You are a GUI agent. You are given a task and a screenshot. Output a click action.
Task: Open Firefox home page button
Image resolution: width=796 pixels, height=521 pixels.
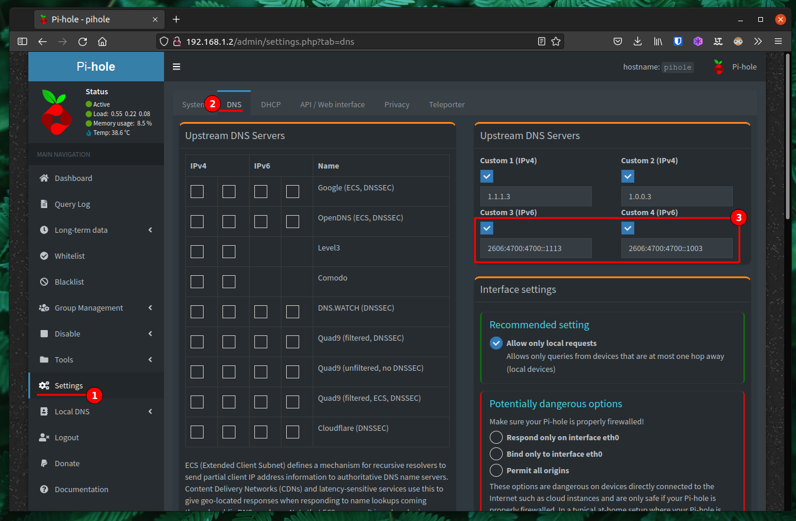pyautogui.click(x=102, y=42)
